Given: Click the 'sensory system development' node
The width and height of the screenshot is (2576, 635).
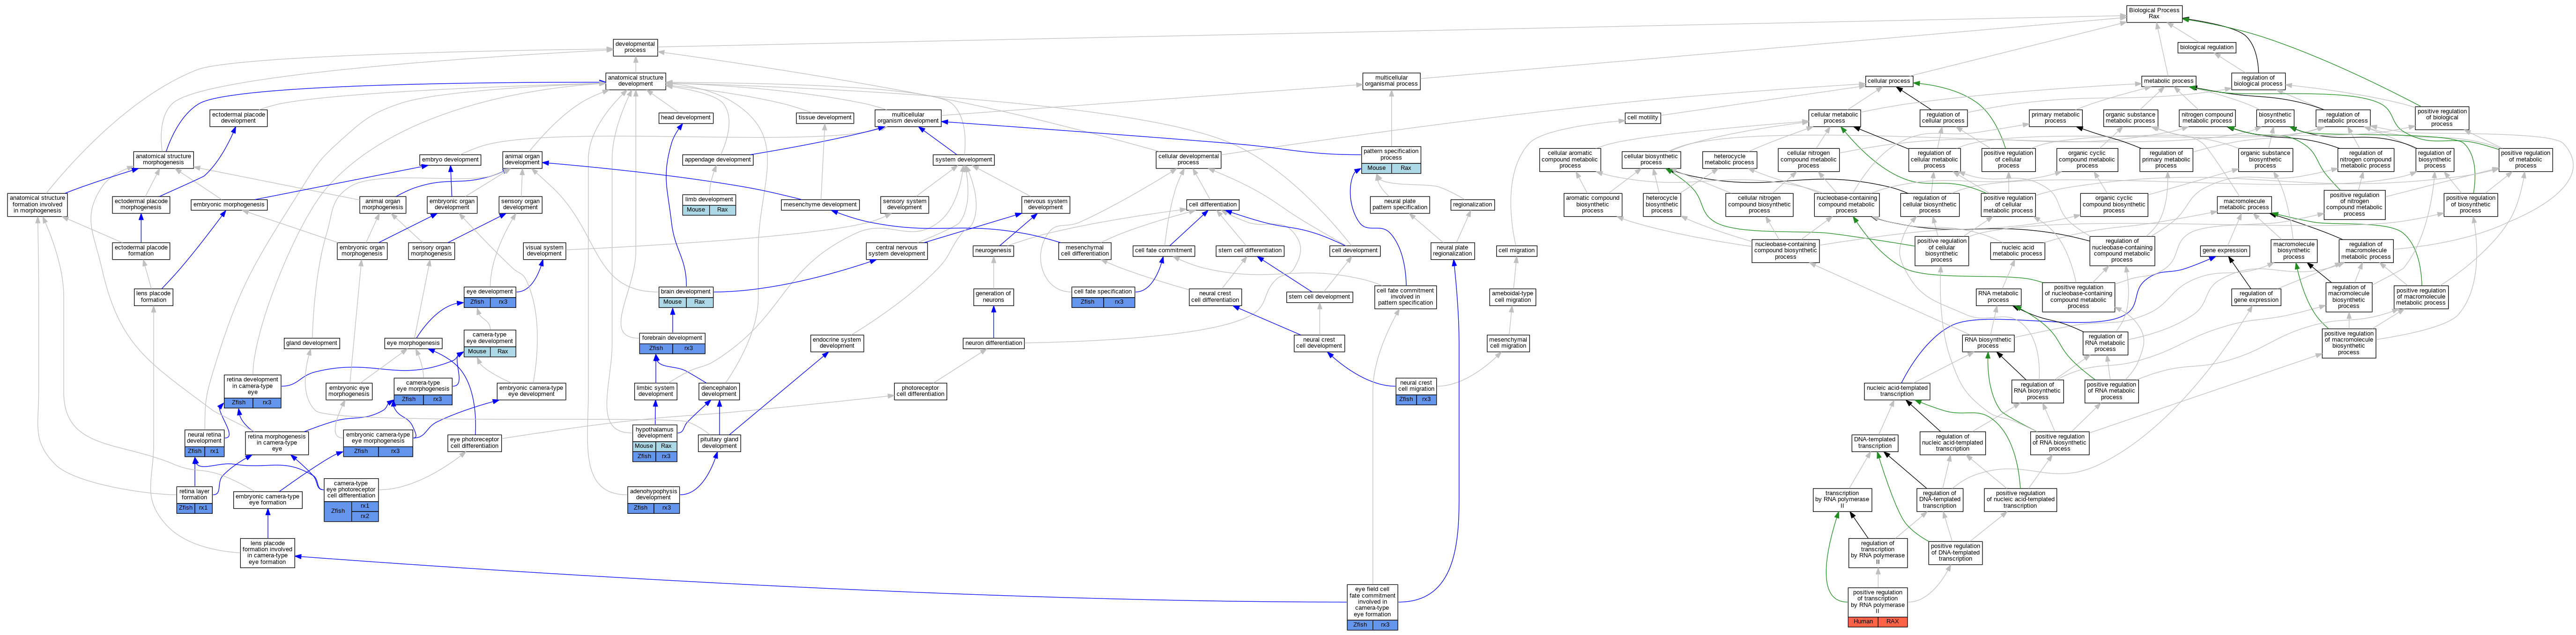Looking at the screenshot, I should click(904, 204).
